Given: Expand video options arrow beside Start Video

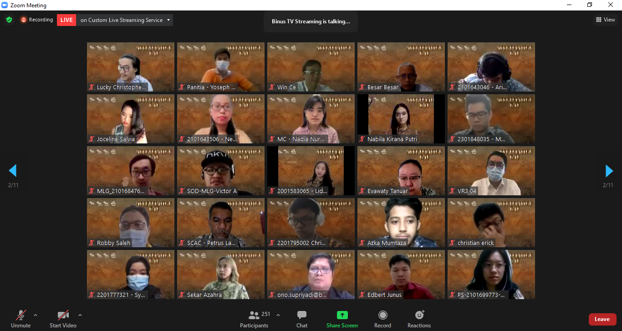Looking at the screenshot, I should pyautogui.click(x=80, y=315).
